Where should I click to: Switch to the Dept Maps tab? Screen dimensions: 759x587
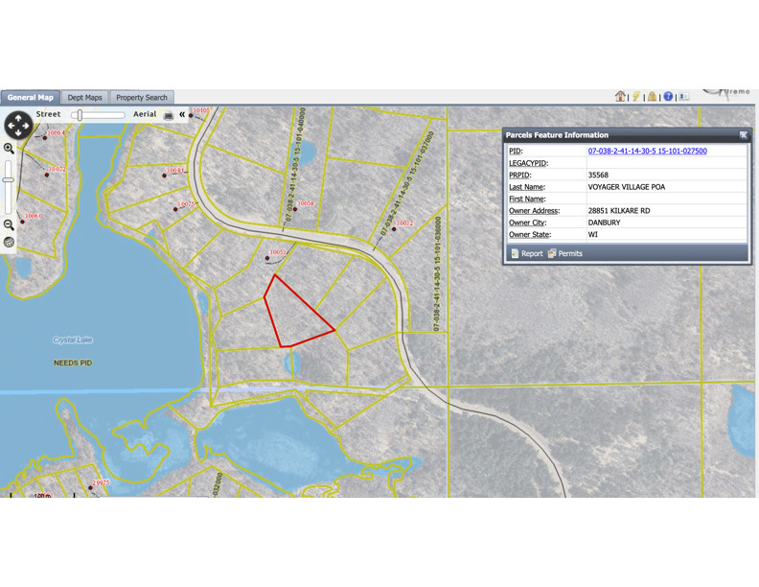pyautogui.click(x=84, y=97)
